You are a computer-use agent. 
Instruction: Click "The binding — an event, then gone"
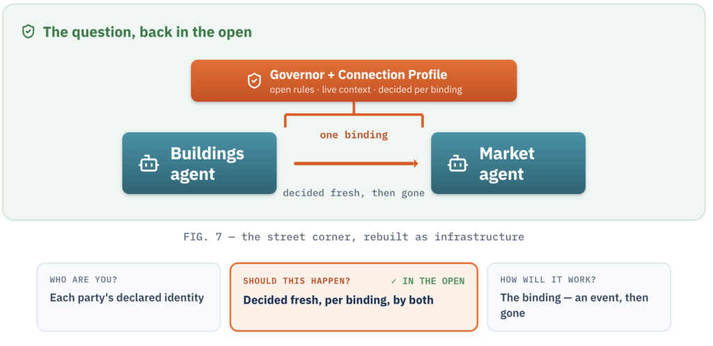[x=574, y=306]
